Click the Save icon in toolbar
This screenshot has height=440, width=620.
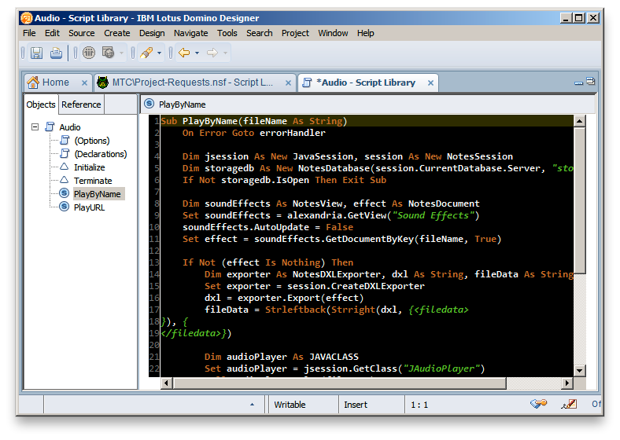tap(36, 53)
